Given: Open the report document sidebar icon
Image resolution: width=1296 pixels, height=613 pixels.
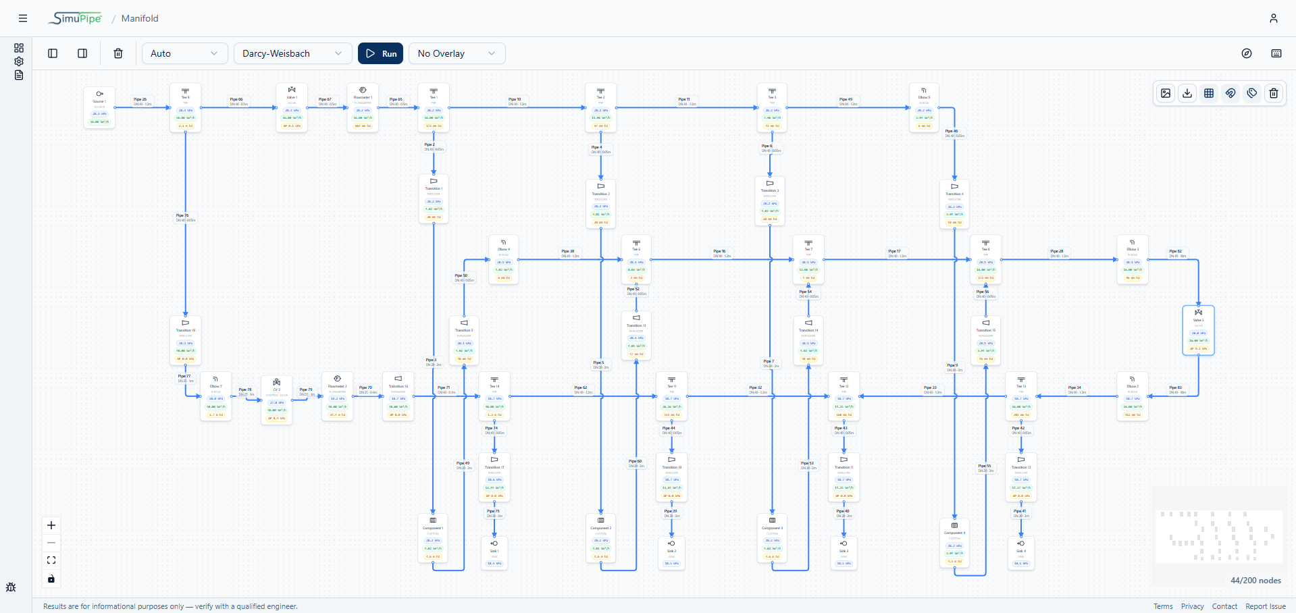Looking at the screenshot, I should pyautogui.click(x=19, y=75).
